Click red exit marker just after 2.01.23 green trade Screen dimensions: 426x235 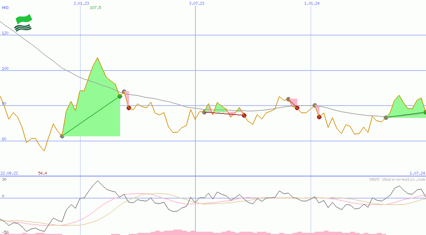[x=129, y=108]
